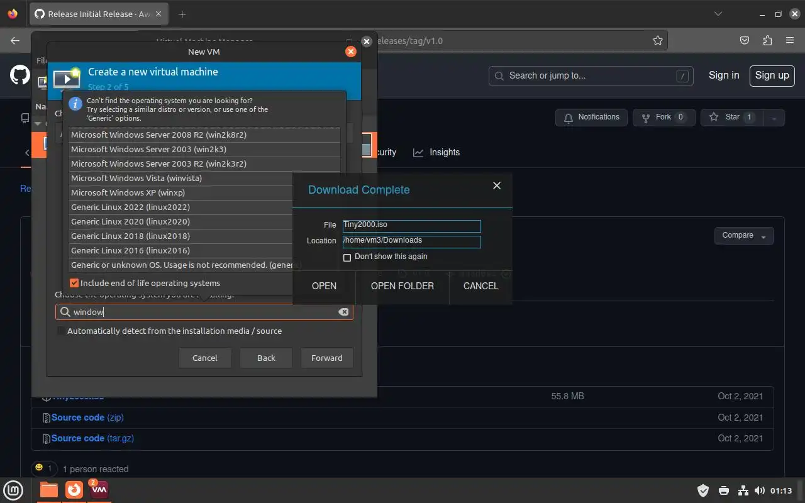Click the File name field showing Tiny2000.iso
Image resolution: width=805 pixels, height=503 pixels.
[411, 226]
